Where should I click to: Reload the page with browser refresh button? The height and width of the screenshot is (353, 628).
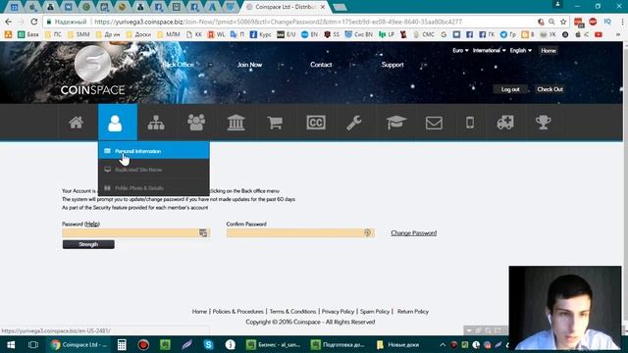34,22
